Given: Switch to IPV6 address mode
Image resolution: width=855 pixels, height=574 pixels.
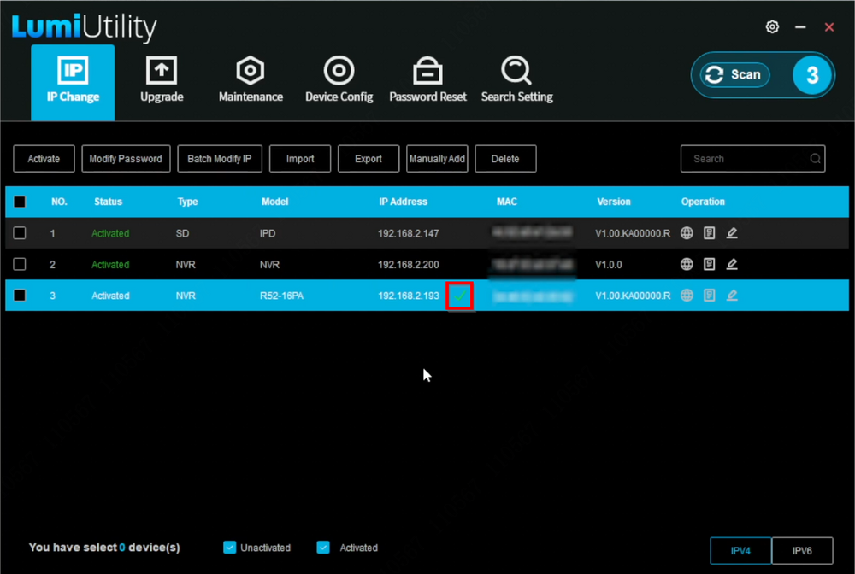Looking at the screenshot, I should point(802,551).
